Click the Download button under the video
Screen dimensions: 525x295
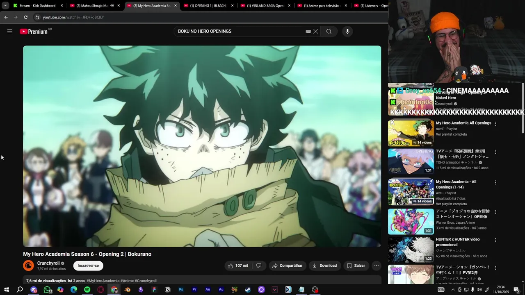[325, 265]
